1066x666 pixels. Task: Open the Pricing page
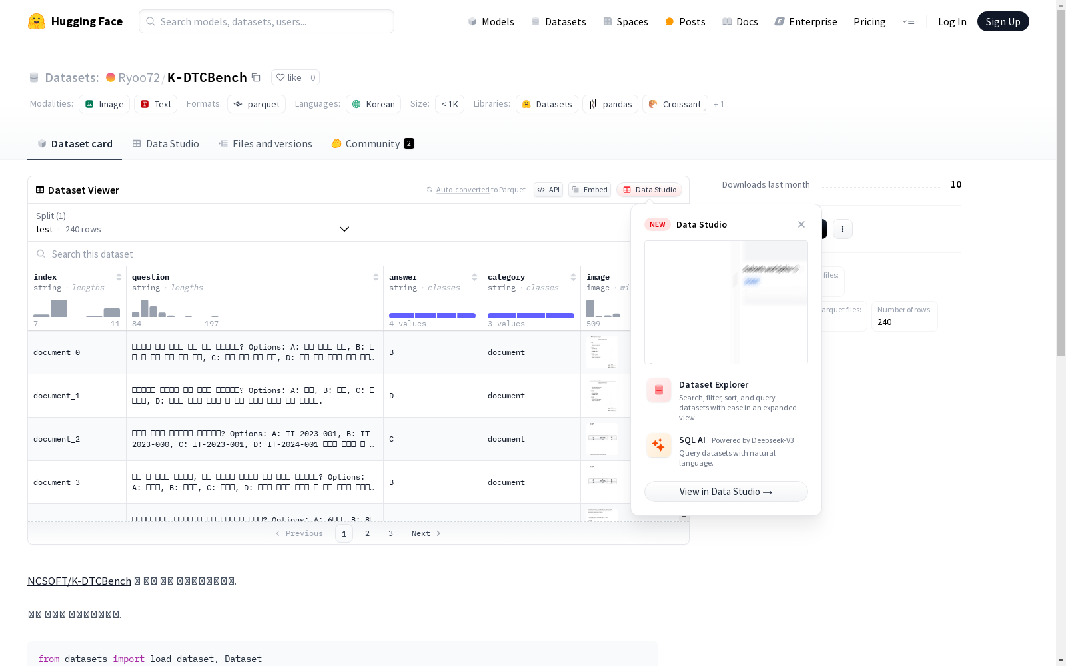click(x=869, y=21)
